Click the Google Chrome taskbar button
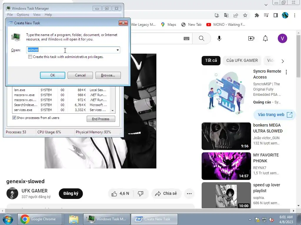Viewport: 301px width, 225px height. click(40, 219)
